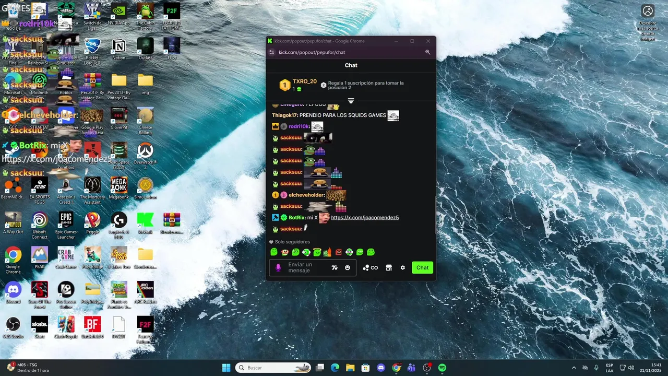Expand the gift leaderboard handle

[x=351, y=101]
